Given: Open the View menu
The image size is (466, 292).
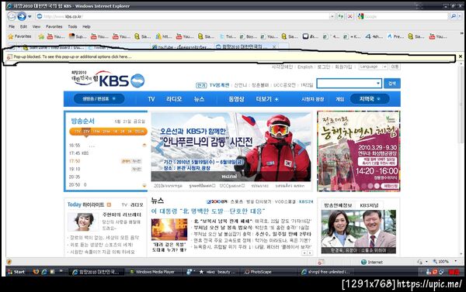Looking at the screenshot, I should pyautogui.click(x=37, y=26).
